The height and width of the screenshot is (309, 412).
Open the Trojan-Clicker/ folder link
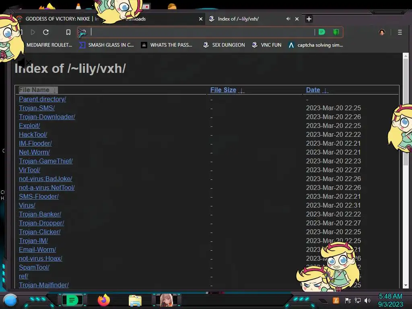(x=40, y=232)
